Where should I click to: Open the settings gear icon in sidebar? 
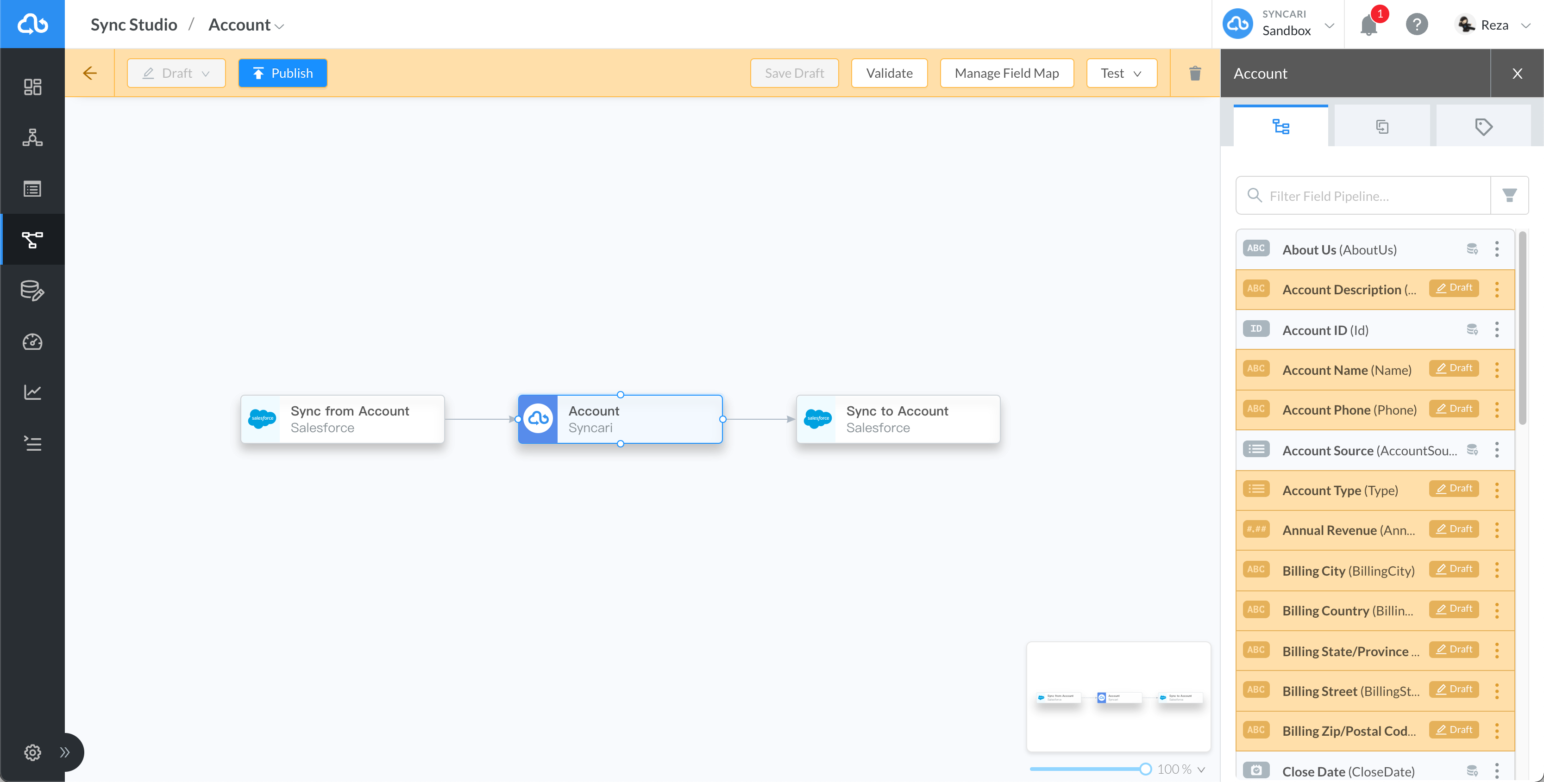32,752
